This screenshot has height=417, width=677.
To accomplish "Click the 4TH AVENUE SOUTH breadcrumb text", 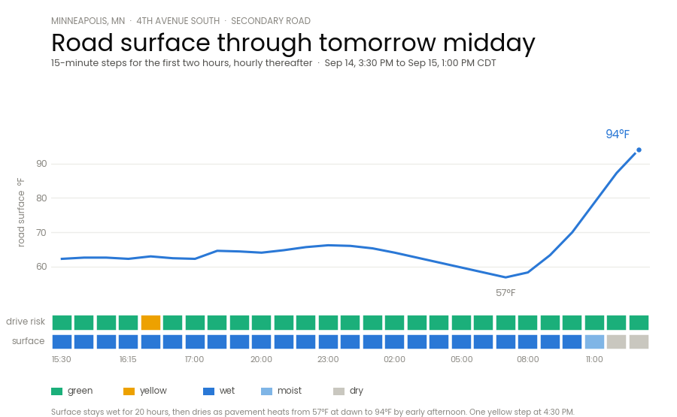I will click(178, 21).
